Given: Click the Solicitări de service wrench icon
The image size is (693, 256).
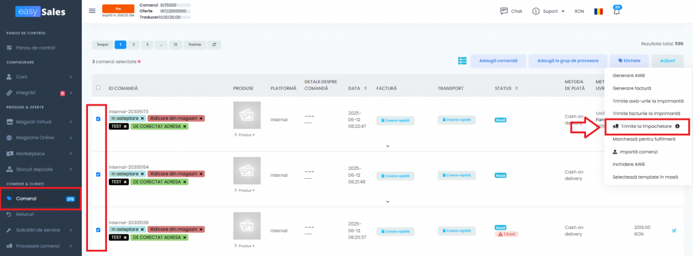Looking at the screenshot, I should 9,230.
